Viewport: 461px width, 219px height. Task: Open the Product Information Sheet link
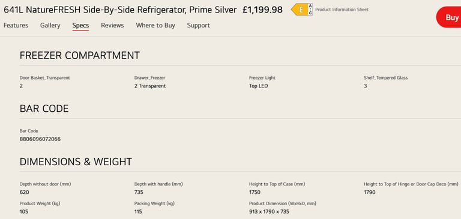pyautogui.click(x=342, y=10)
